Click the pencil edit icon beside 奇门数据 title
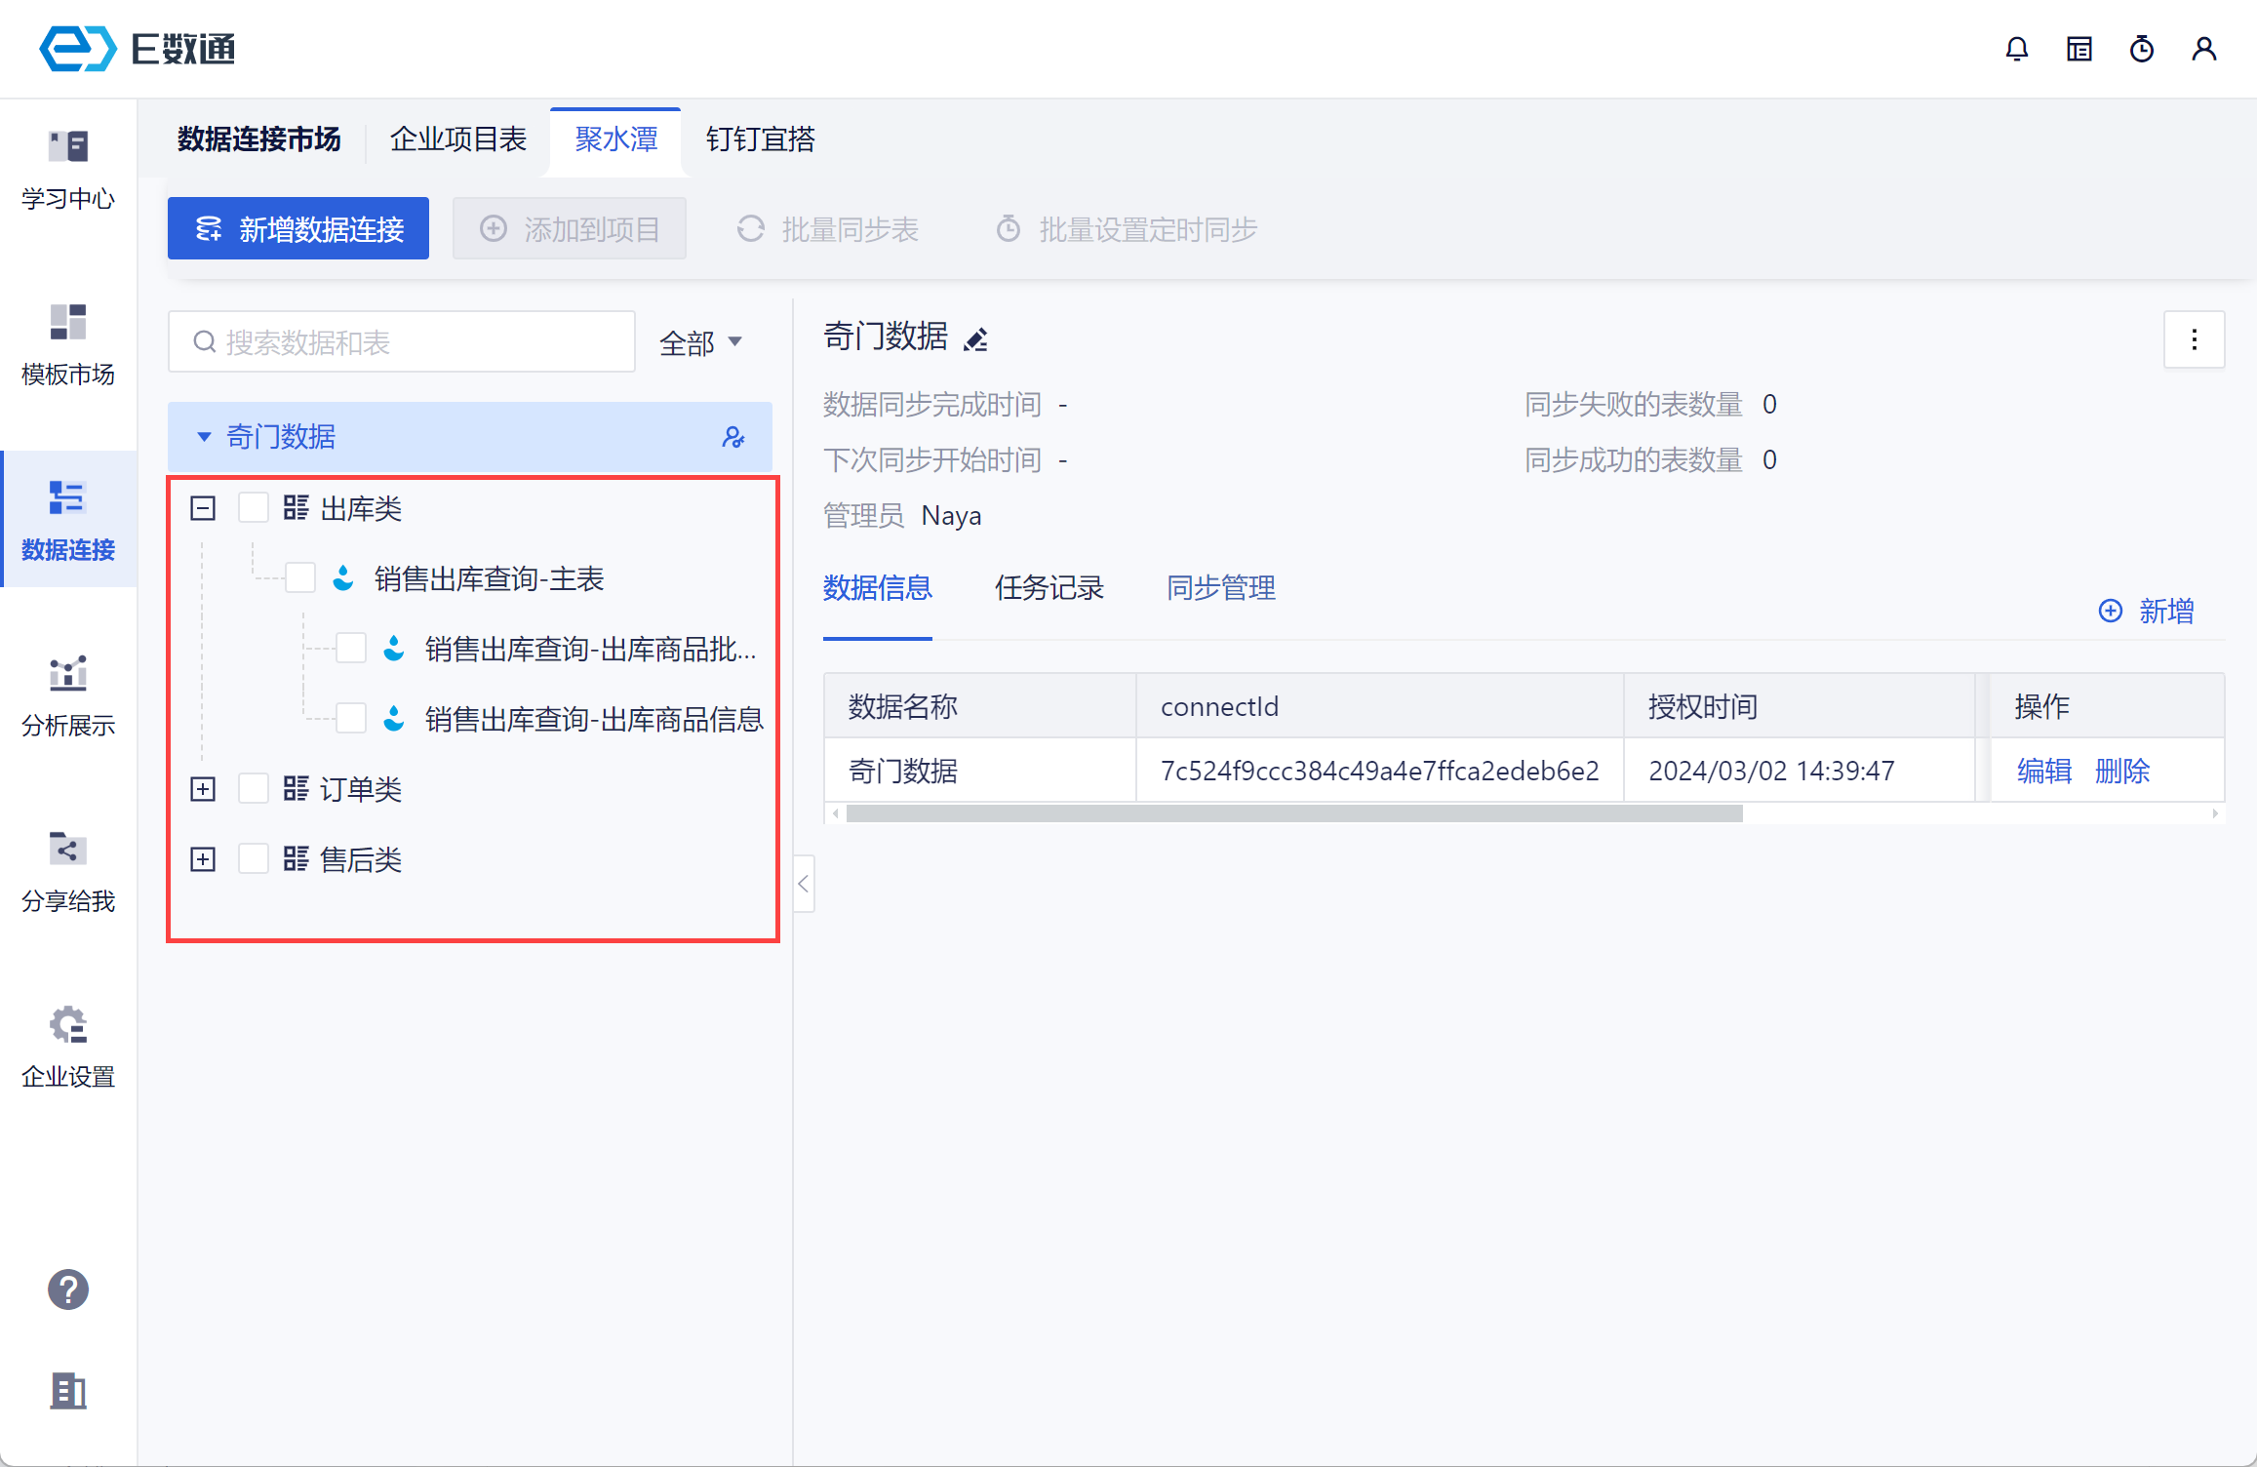The width and height of the screenshot is (2257, 1467). click(975, 339)
